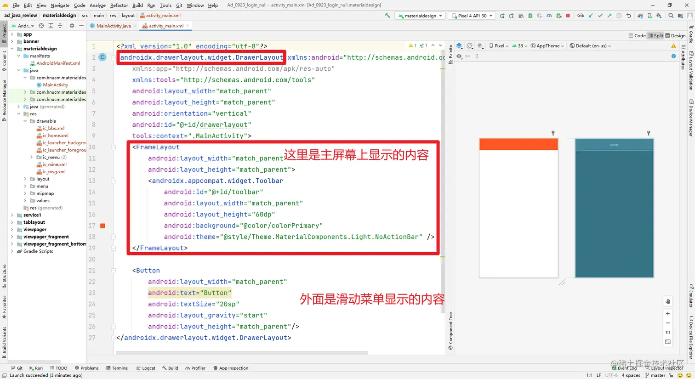Open the Tools menu
The image size is (695, 379).
165,5
